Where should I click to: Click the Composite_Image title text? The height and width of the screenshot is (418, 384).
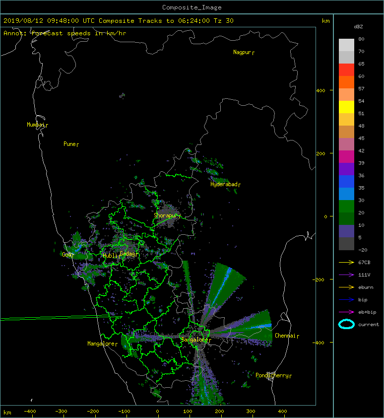pyautogui.click(x=192, y=7)
